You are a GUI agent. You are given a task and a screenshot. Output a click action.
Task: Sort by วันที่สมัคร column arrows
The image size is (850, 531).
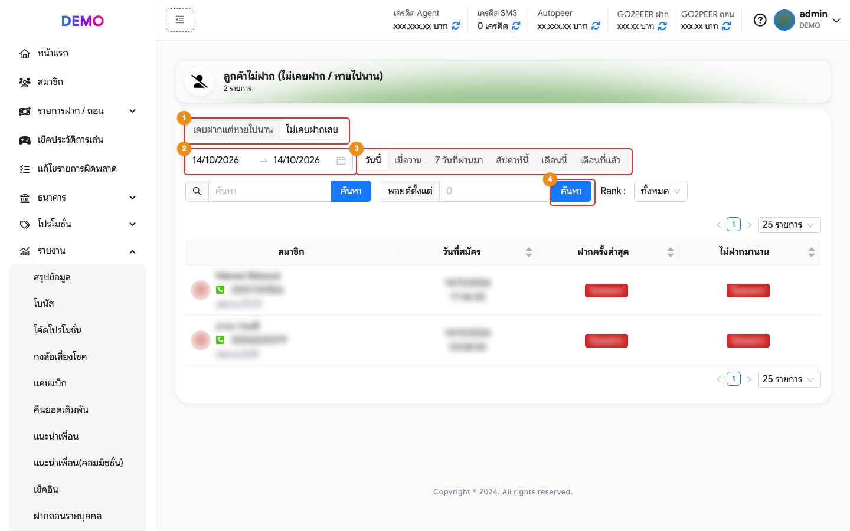(x=529, y=252)
